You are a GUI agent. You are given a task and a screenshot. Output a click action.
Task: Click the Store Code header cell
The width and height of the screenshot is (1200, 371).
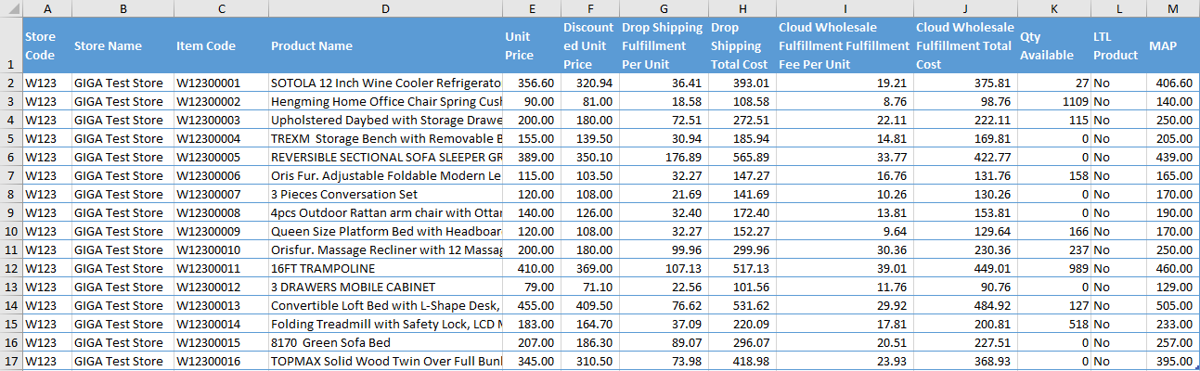(x=46, y=45)
